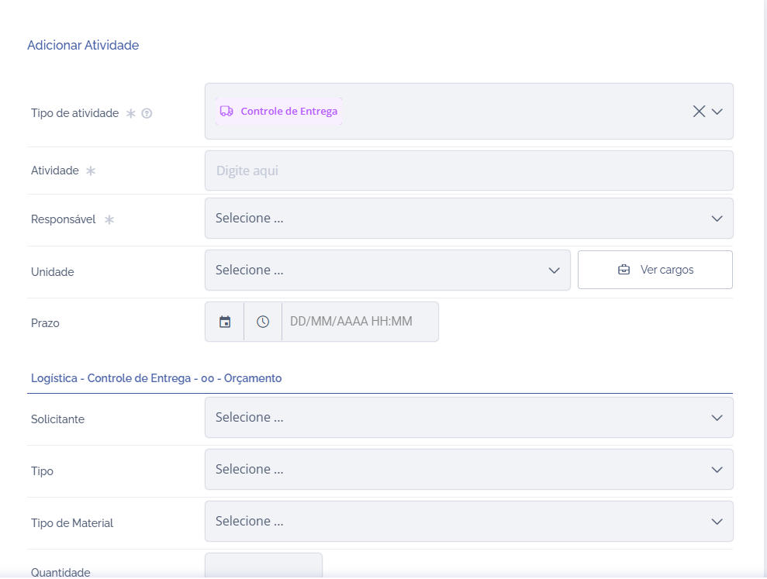Open the clock time picker icon
Viewport: 767px width, 579px height.
click(263, 322)
